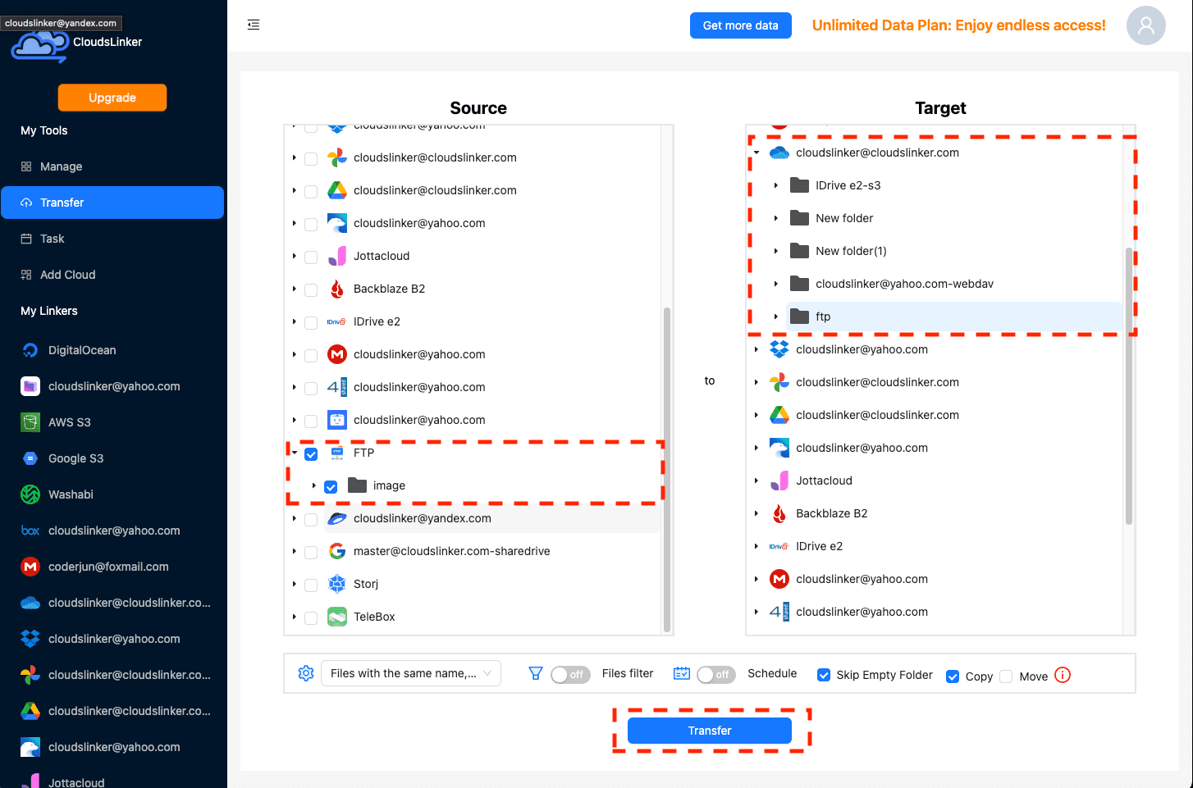Open Add Cloud in the sidebar
This screenshot has width=1193, height=788.
point(112,275)
